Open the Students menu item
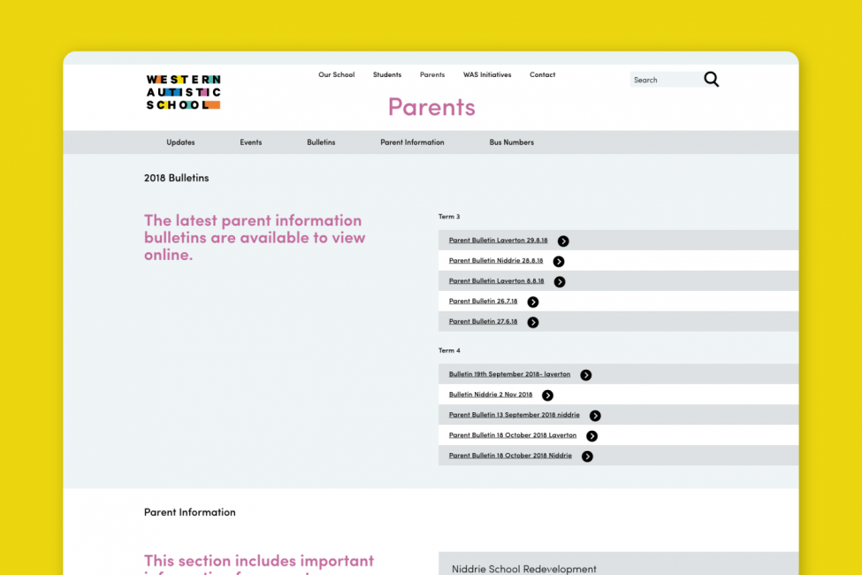 [x=387, y=74]
